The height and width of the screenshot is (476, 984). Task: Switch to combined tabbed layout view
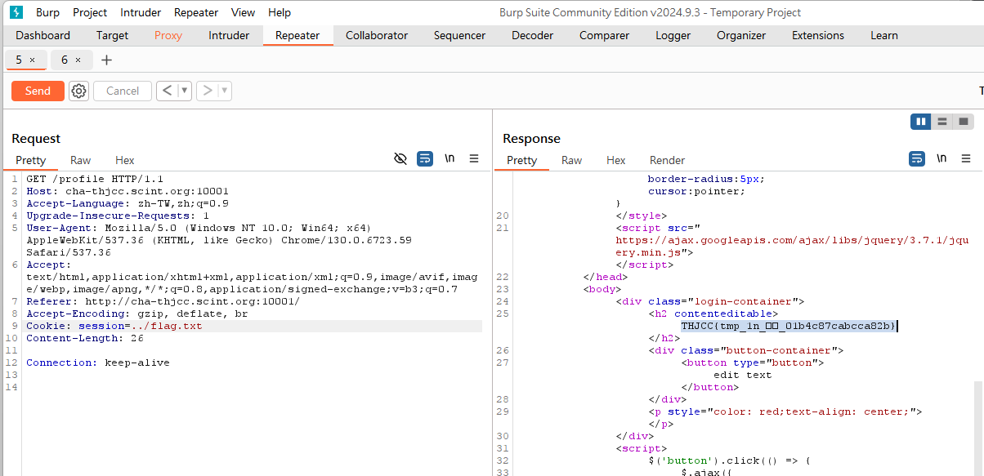964,122
